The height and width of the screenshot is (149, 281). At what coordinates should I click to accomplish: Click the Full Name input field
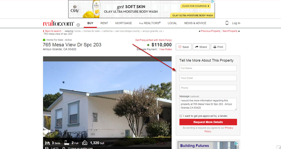point(208,68)
